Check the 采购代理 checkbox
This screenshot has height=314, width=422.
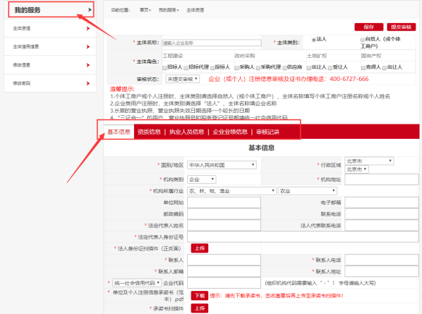pyautogui.click(x=258, y=68)
